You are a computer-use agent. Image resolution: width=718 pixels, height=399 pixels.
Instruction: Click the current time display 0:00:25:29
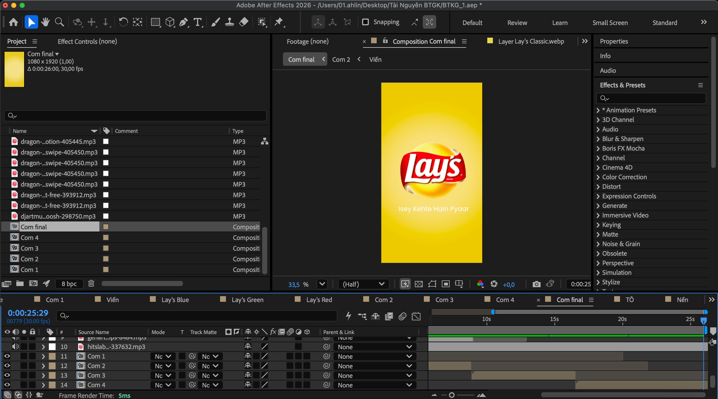point(28,313)
